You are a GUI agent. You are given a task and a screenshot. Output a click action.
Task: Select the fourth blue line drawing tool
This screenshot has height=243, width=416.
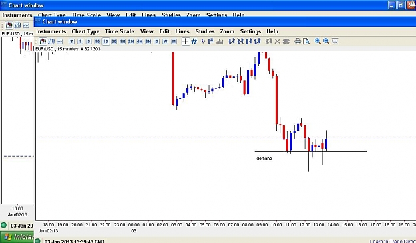(257, 41)
